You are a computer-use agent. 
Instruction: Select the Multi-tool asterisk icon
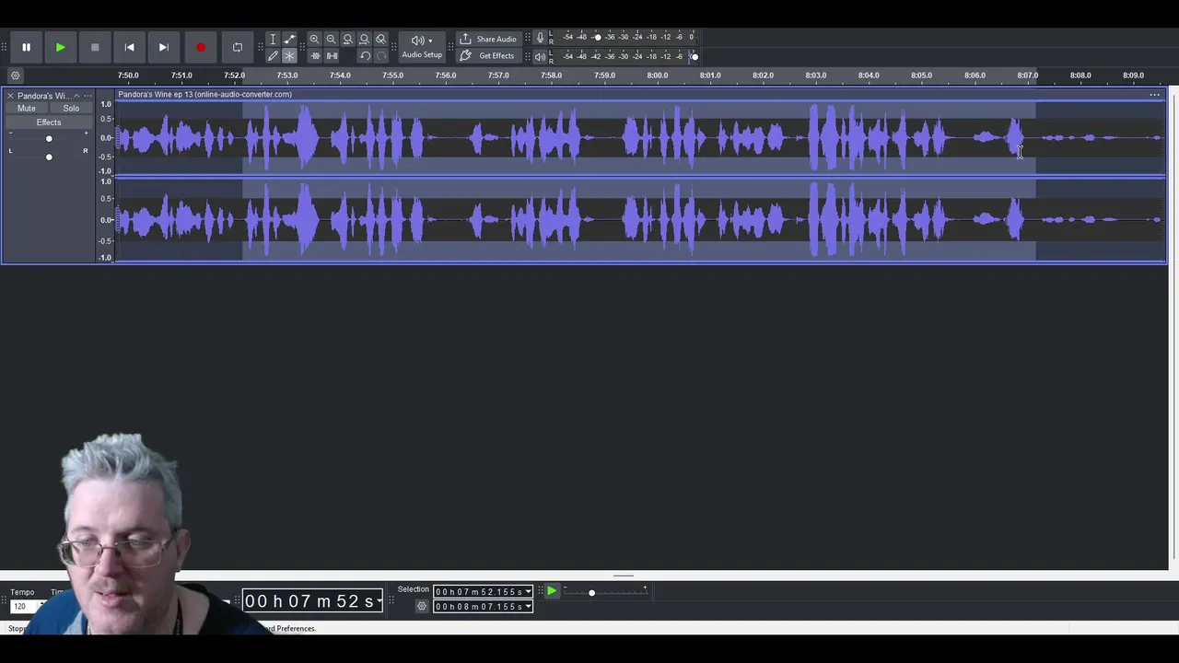pos(289,56)
